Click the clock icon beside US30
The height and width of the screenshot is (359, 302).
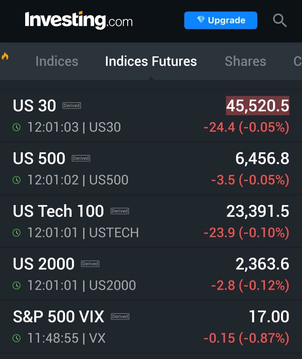coord(17,127)
